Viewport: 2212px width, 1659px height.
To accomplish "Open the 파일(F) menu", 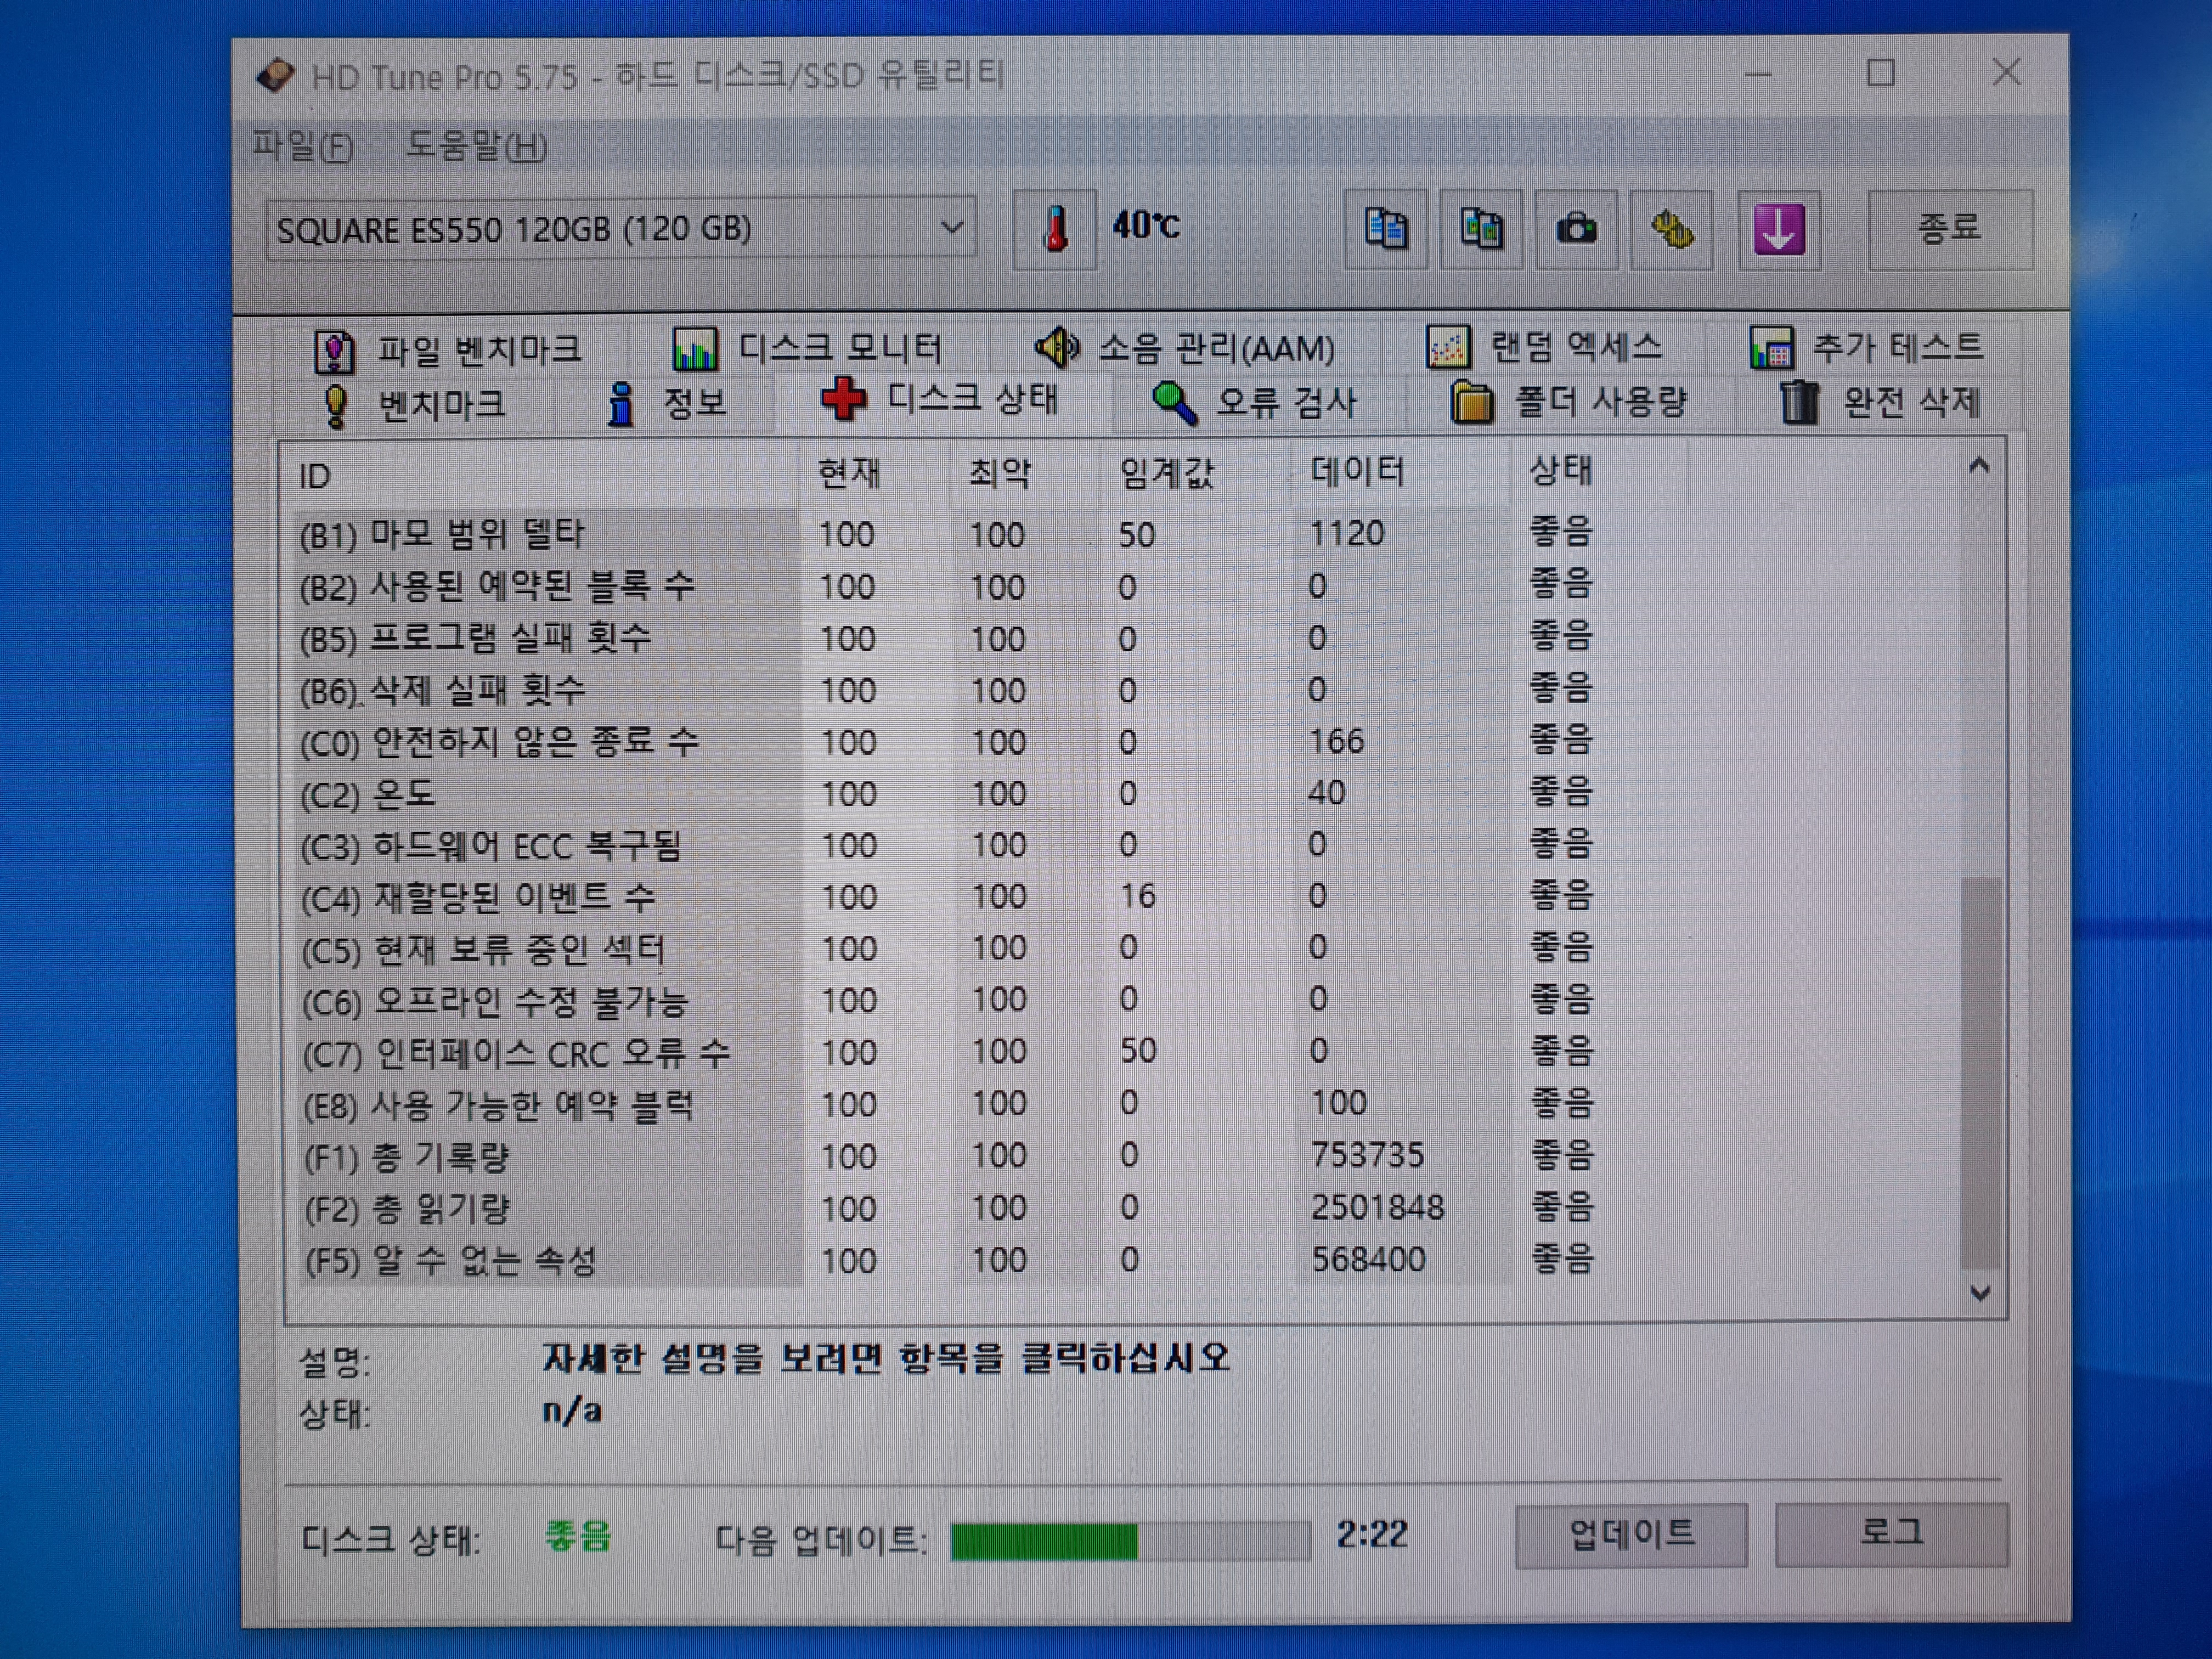I will click(x=302, y=147).
